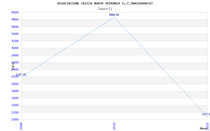Select the 2187.20 data point label

21,75
